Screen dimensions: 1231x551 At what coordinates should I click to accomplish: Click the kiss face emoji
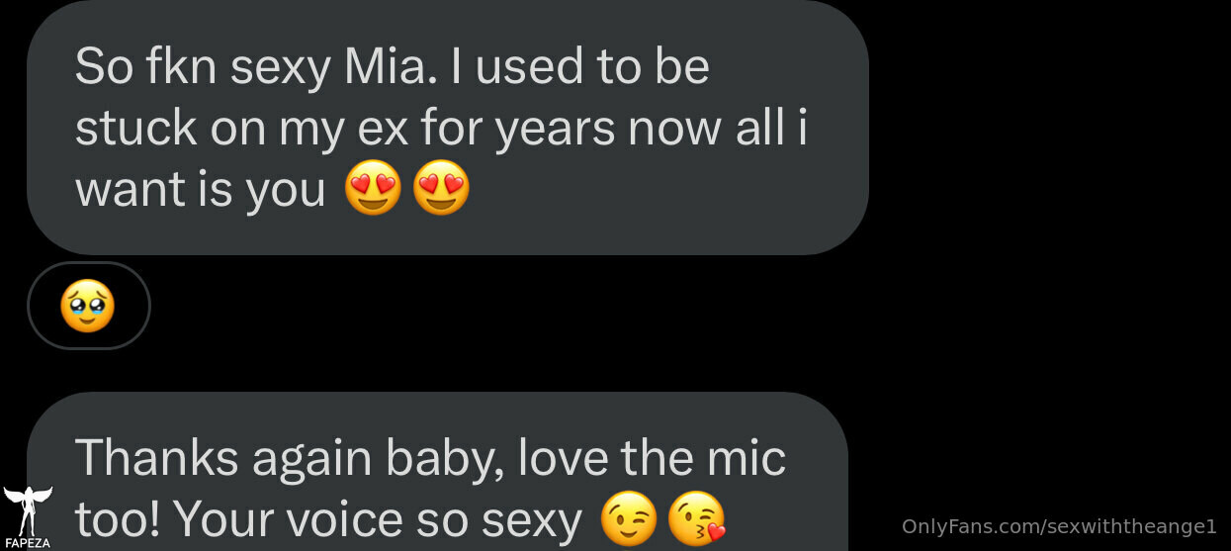click(x=696, y=520)
